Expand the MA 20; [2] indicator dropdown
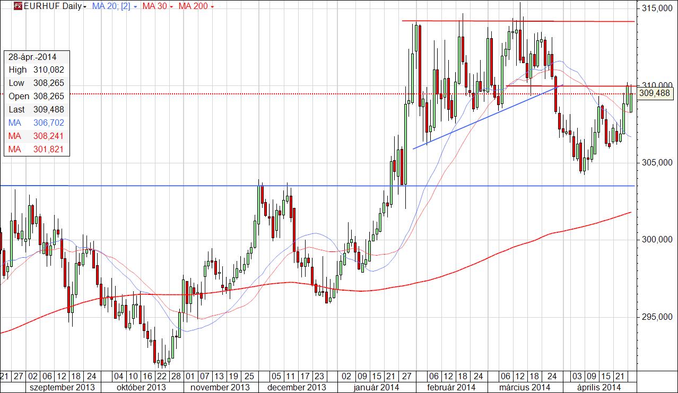Screen dimensions: 678x393 (x=135, y=7)
